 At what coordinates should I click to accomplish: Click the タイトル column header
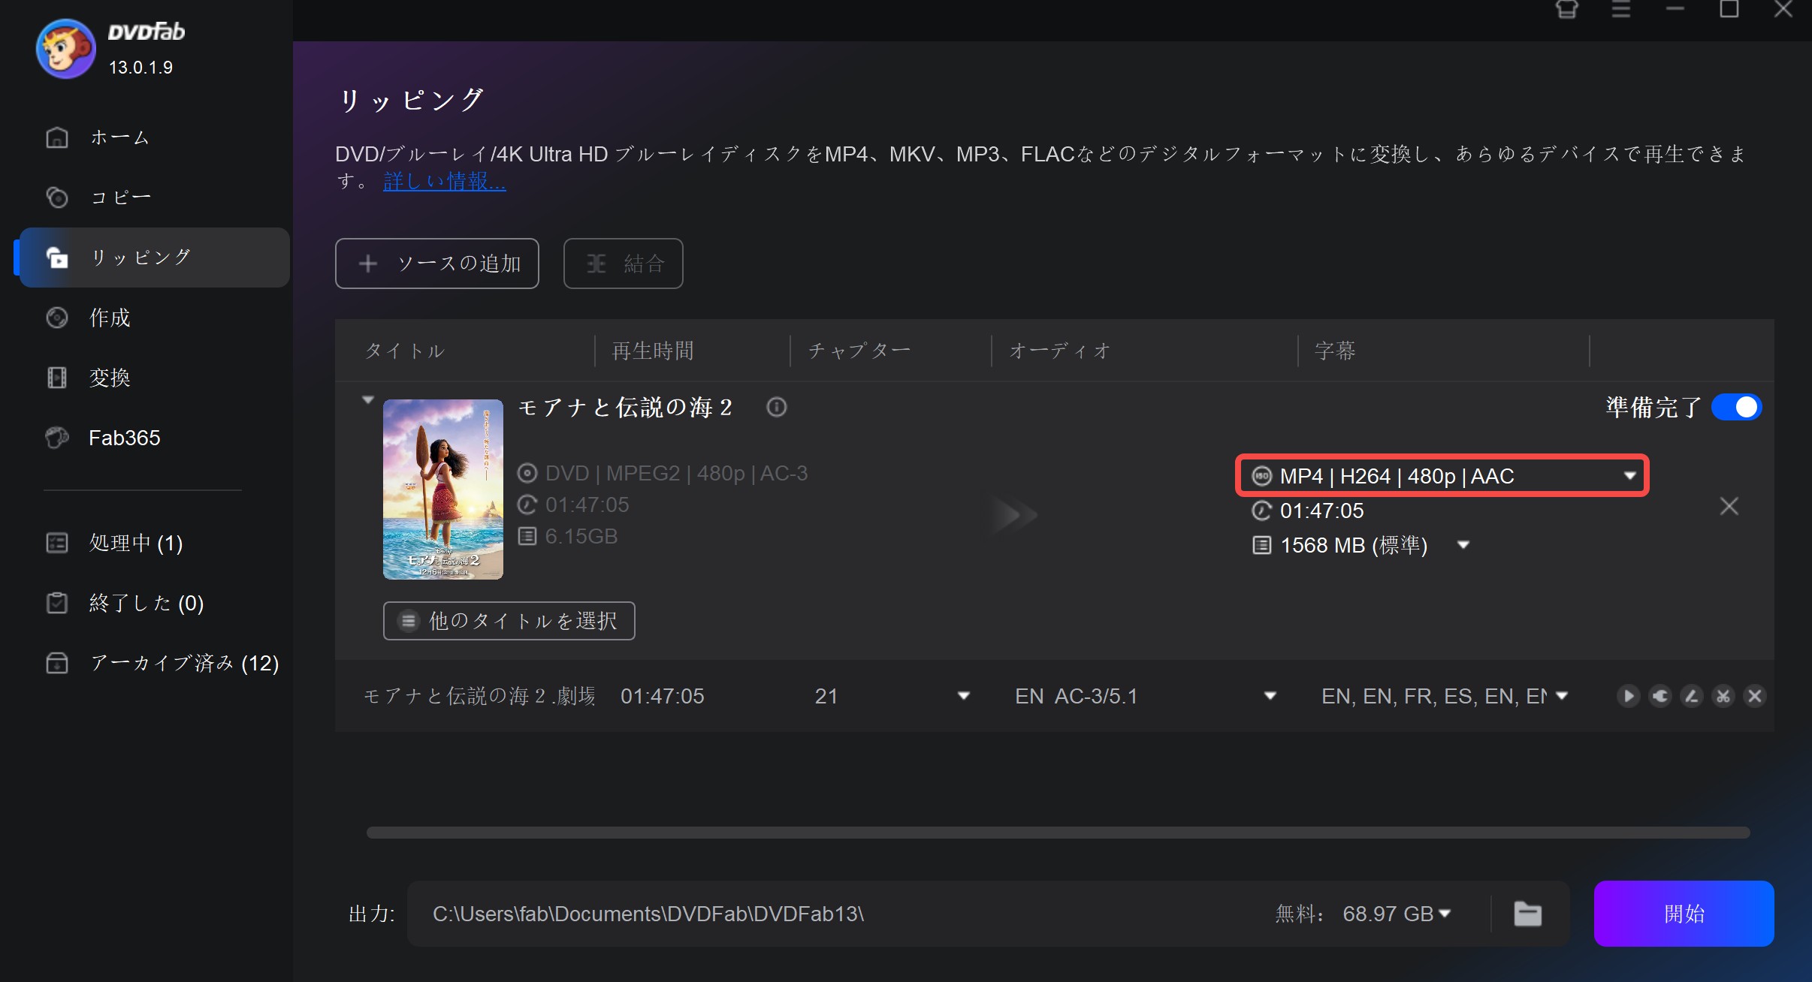[405, 351]
